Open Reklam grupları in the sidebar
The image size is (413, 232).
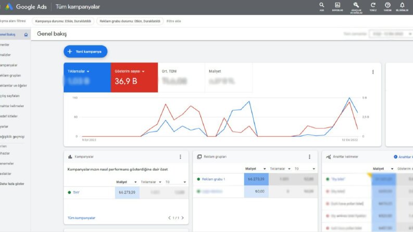tap(10, 75)
